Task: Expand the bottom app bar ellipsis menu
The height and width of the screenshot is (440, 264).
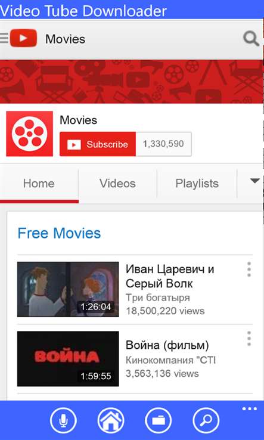Action: (x=250, y=409)
